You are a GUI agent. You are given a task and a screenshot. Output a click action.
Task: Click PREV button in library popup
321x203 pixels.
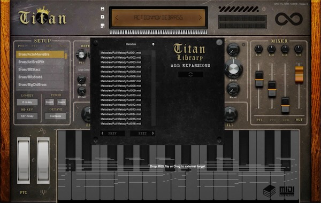[x=112, y=134]
